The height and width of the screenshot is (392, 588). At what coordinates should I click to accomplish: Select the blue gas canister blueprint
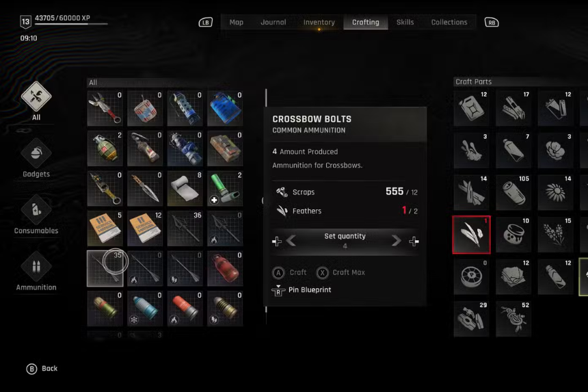[225, 108]
